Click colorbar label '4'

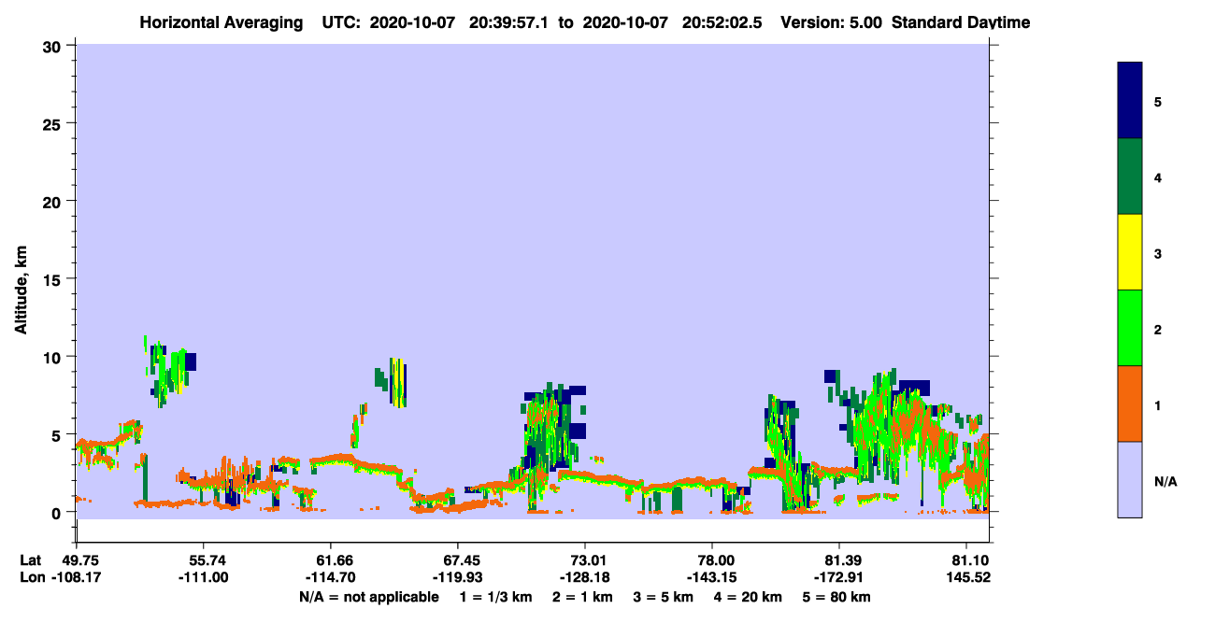tap(1157, 177)
